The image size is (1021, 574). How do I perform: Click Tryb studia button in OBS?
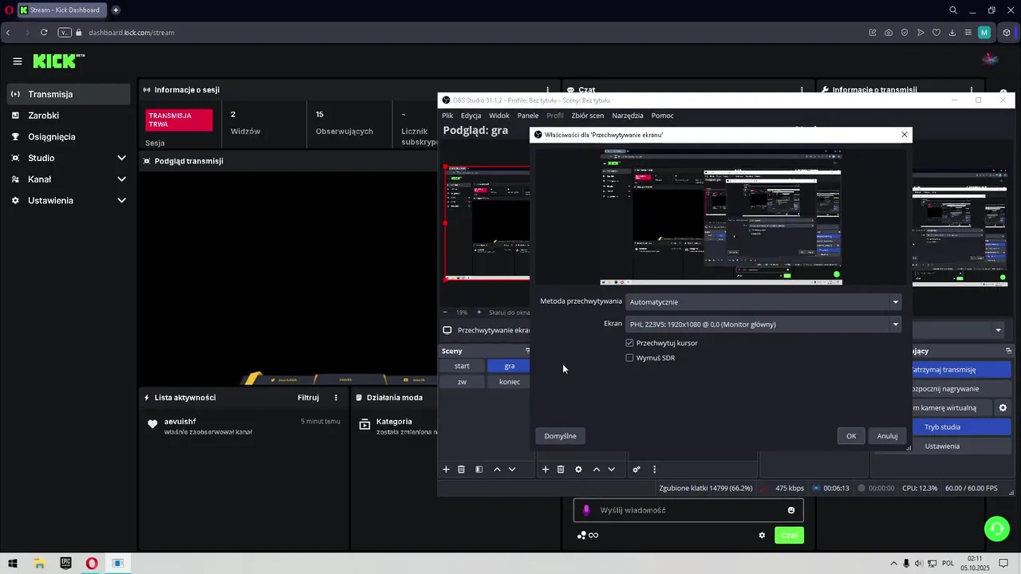point(942,427)
